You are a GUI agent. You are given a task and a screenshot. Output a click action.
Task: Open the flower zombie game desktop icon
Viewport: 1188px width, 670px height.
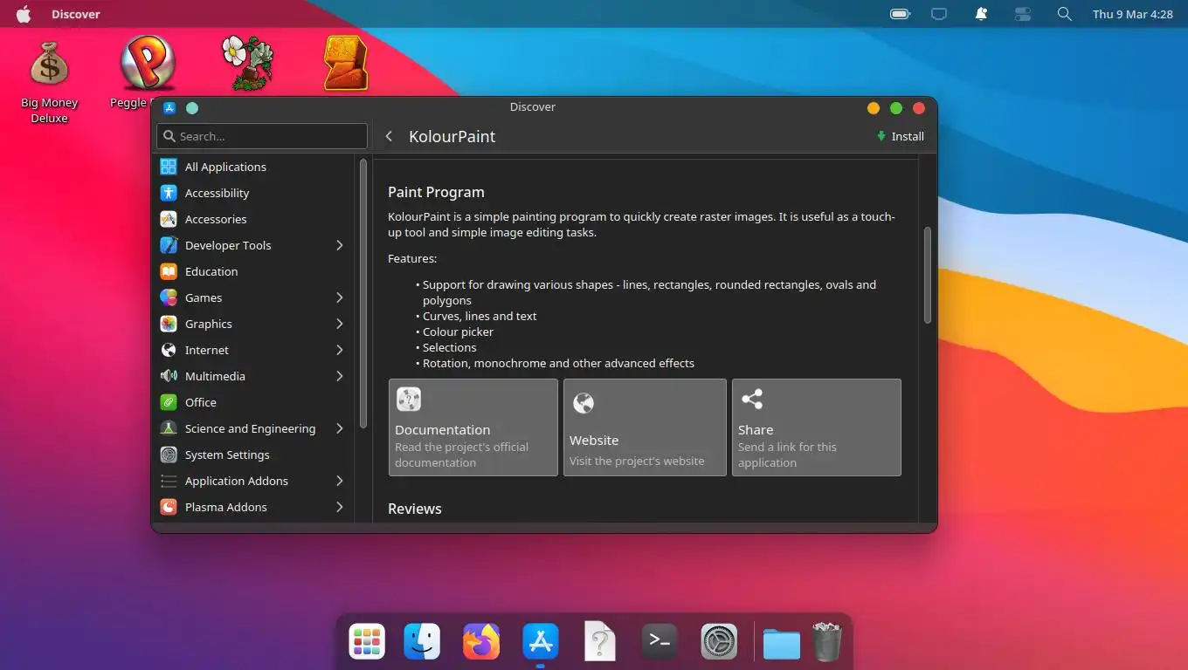coord(247,63)
